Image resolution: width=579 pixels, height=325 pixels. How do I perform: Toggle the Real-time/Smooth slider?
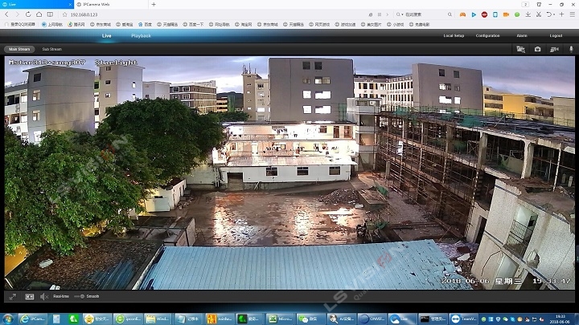click(x=80, y=296)
